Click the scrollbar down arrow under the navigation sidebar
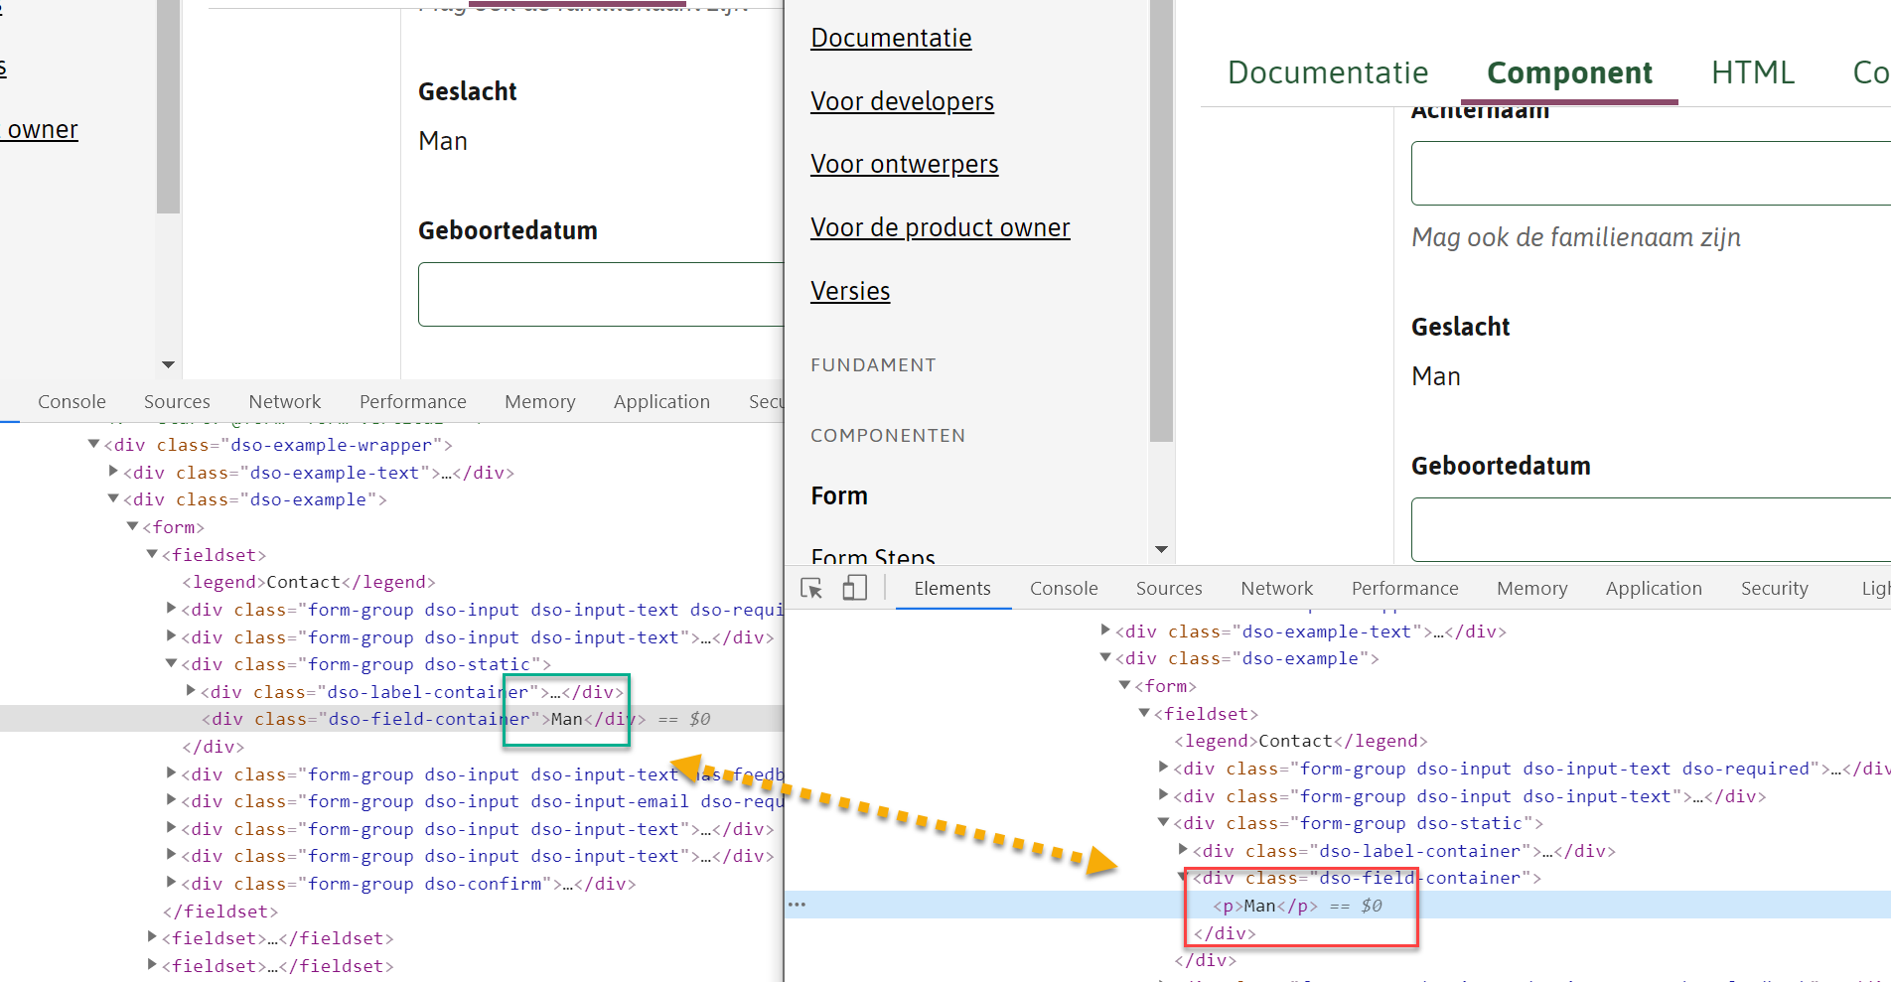The height and width of the screenshot is (982, 1891). (1161, 549)
